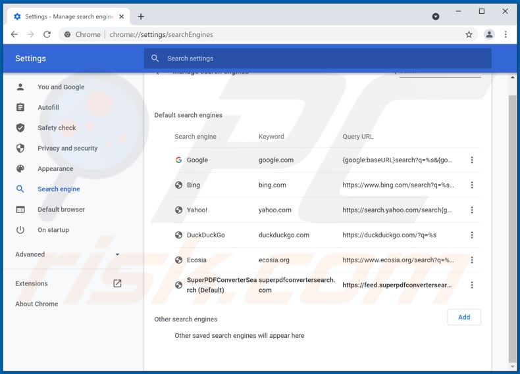Click the globe icon beside Bing
The width and height of the screenshot is (520, 374).
(x=178, y=185)
